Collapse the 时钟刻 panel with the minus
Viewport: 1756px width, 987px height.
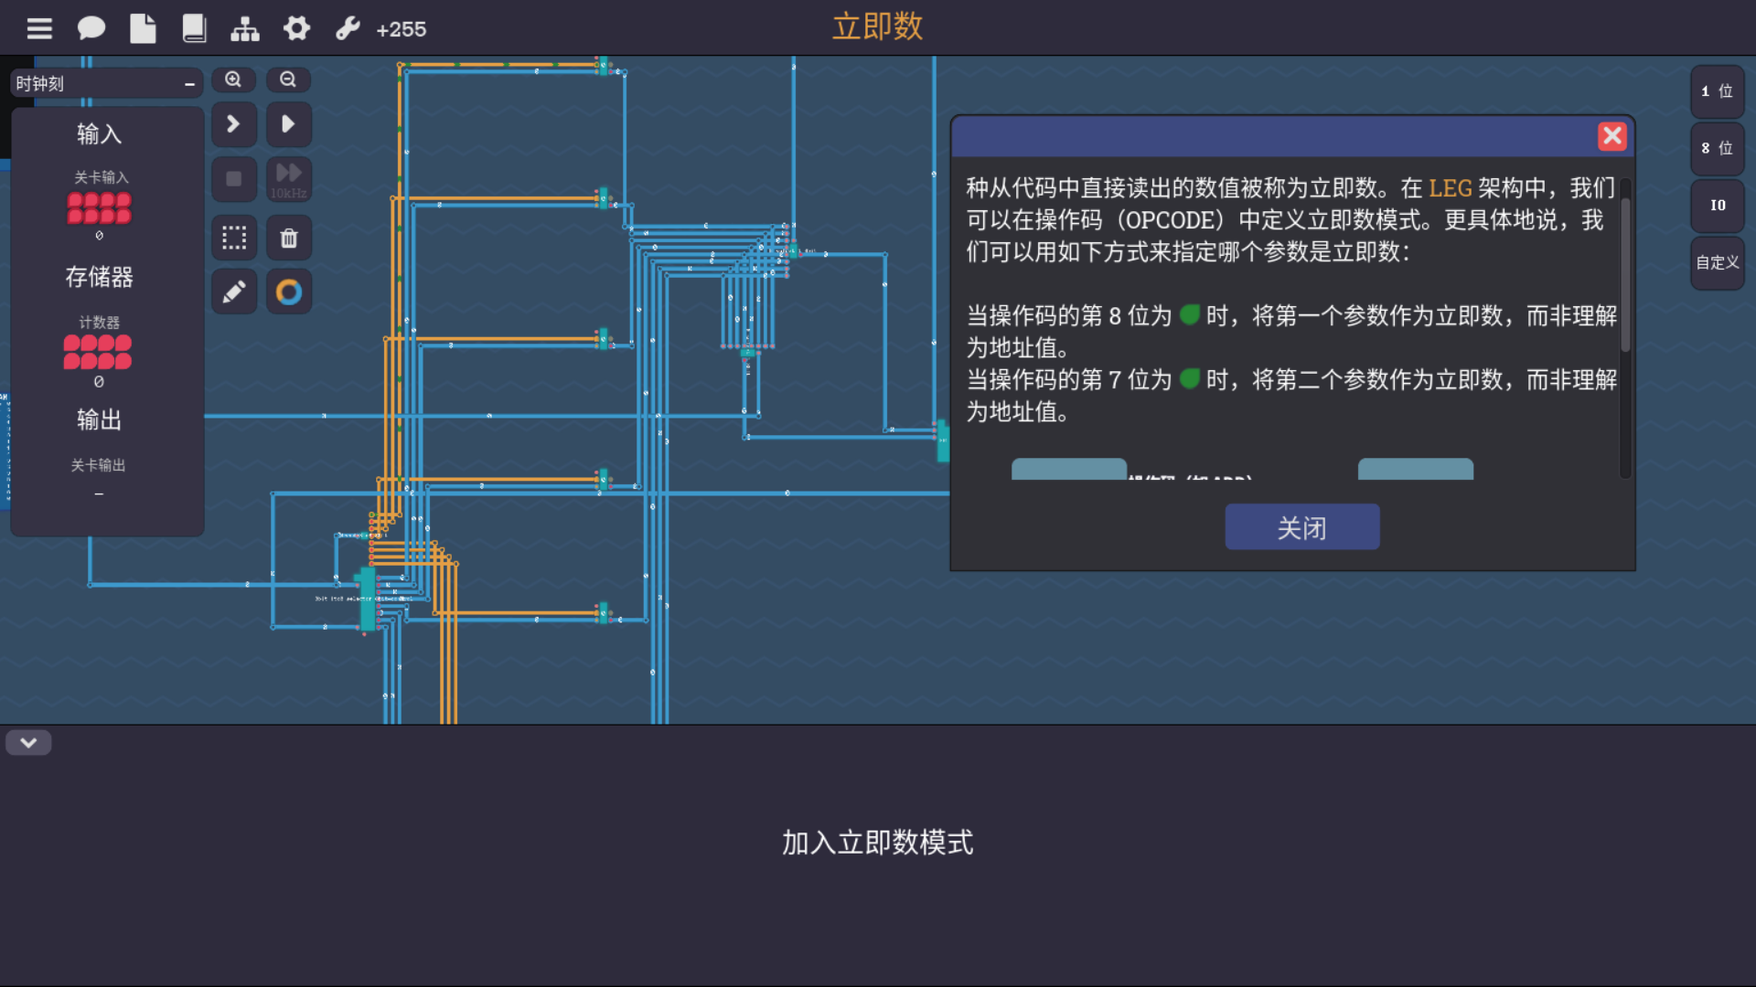(189, 84)
